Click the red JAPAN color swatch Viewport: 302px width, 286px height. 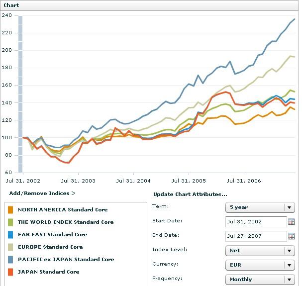[11, 272]
